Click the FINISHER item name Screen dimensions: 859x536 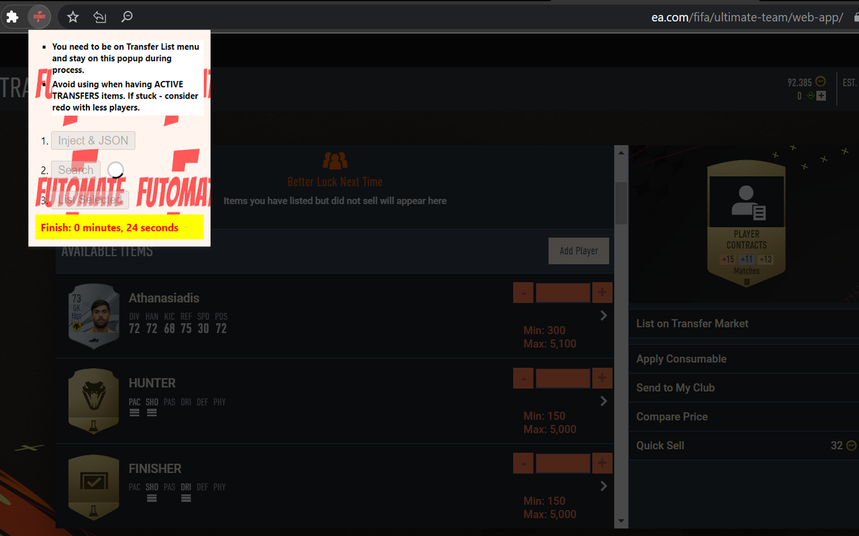point(155,468)
